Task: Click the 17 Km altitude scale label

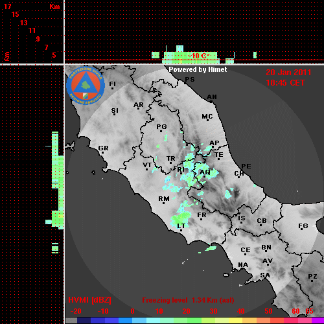Action: pyautogui.click(x=7, y=6)
